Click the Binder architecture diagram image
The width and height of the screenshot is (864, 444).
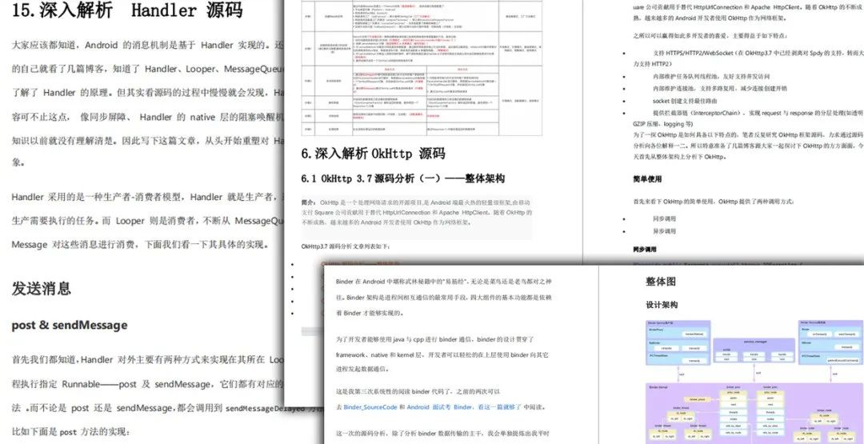(754, 382)
